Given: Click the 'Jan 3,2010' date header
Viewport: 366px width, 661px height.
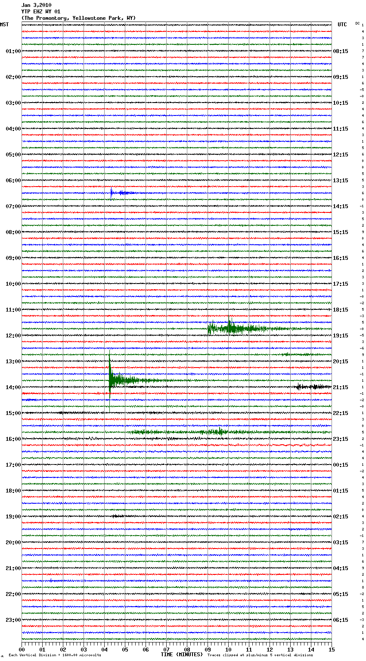Looking at the screenshot, I should [x=36, y=5].
